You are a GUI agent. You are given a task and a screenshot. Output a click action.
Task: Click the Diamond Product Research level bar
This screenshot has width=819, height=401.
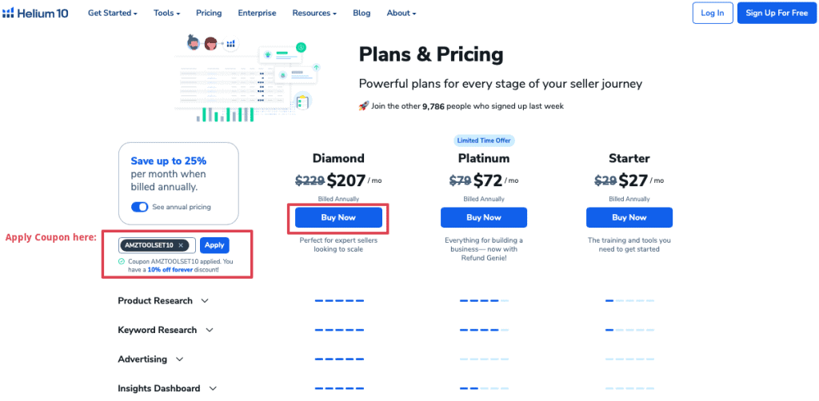point(338,301)
